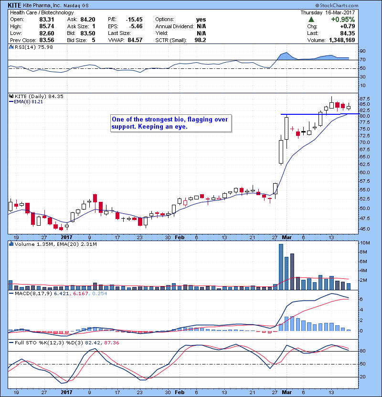This screenshot has height=397, width=382.
Task: Click the 45.0 price axis label
Action: pos(365,229)
